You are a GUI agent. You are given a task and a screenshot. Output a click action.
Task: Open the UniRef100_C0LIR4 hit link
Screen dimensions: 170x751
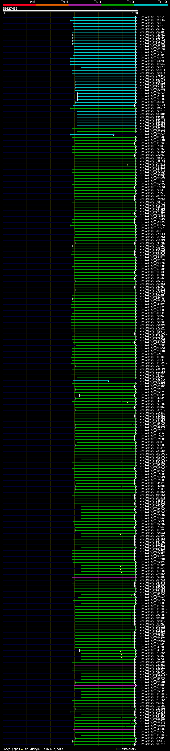pyautogui.click(x=152, y=32)
